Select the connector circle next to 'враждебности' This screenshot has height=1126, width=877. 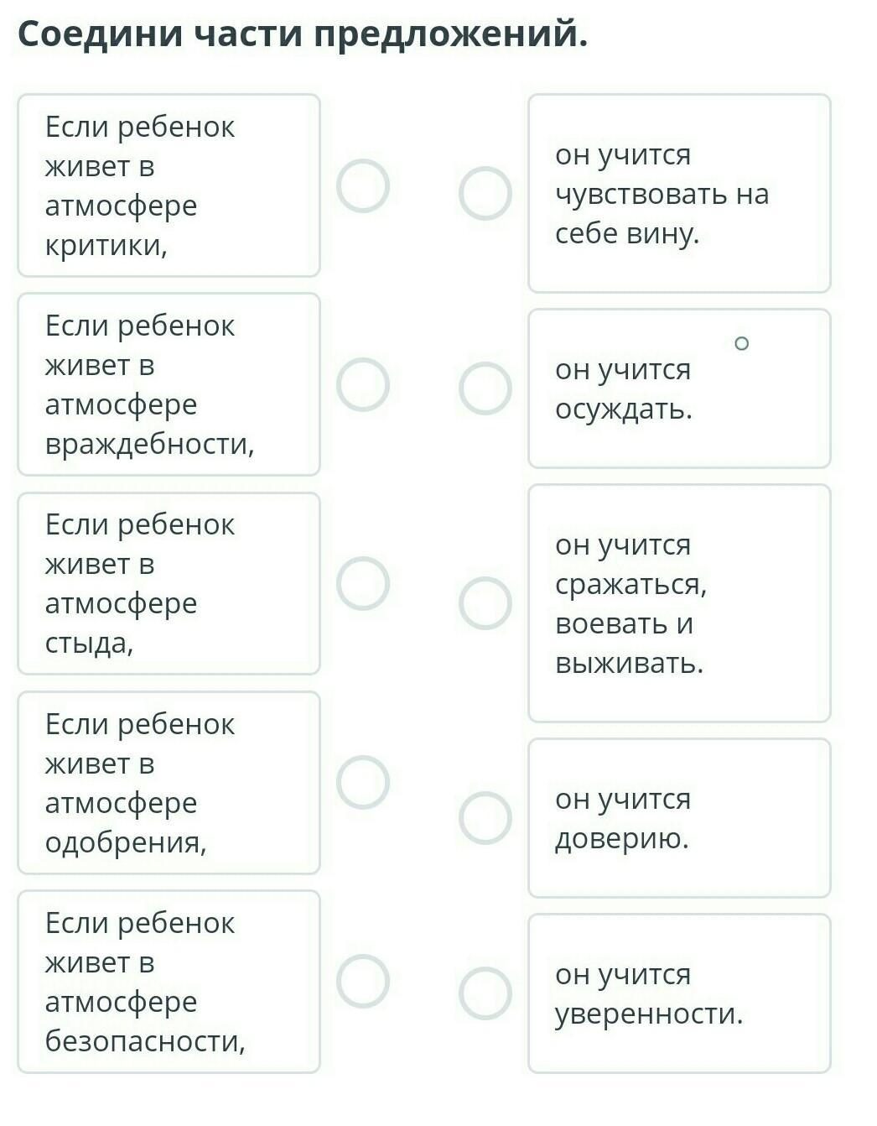[363, 384]
